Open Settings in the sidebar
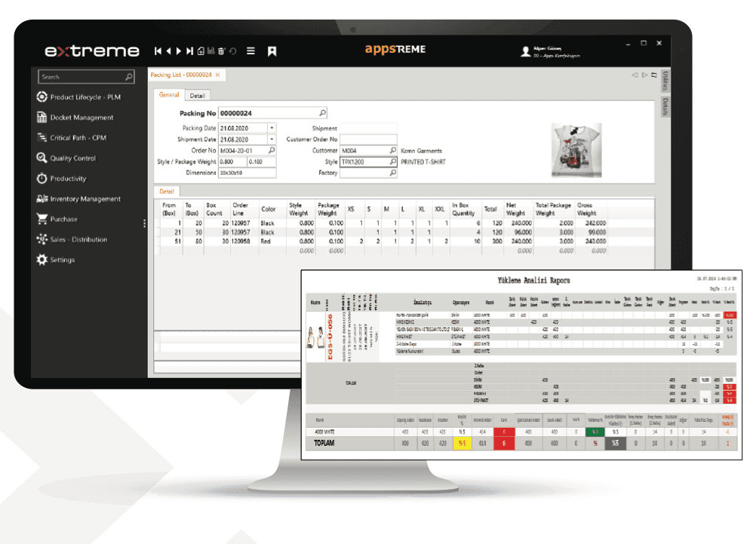This screenshot has height=544, width=750. tap(56, 260)
